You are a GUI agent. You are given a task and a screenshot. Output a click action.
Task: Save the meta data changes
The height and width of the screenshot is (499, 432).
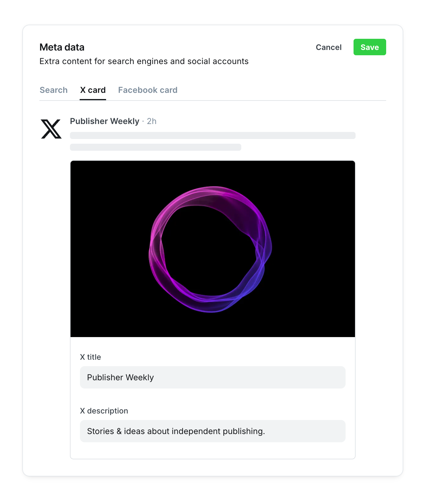coord(369,47)
